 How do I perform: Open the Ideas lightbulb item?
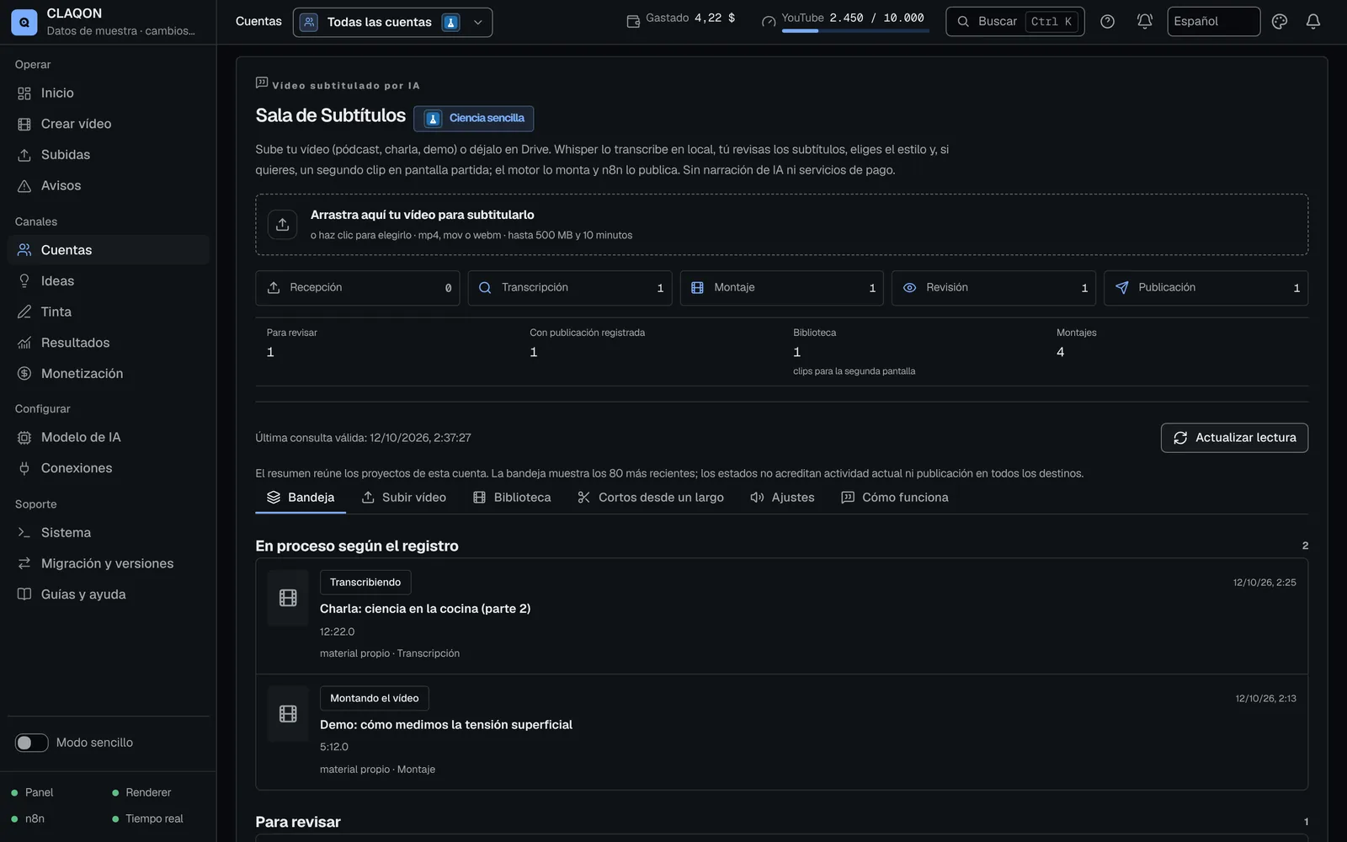coord(108,281)
